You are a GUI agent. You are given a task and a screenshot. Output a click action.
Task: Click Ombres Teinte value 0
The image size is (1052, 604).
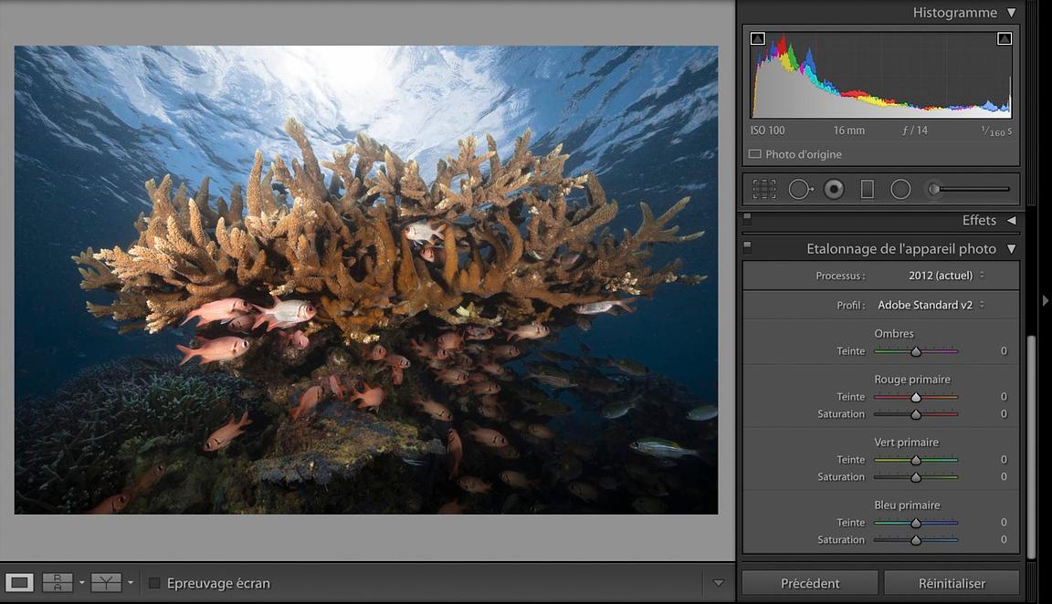coord(1004,351)
